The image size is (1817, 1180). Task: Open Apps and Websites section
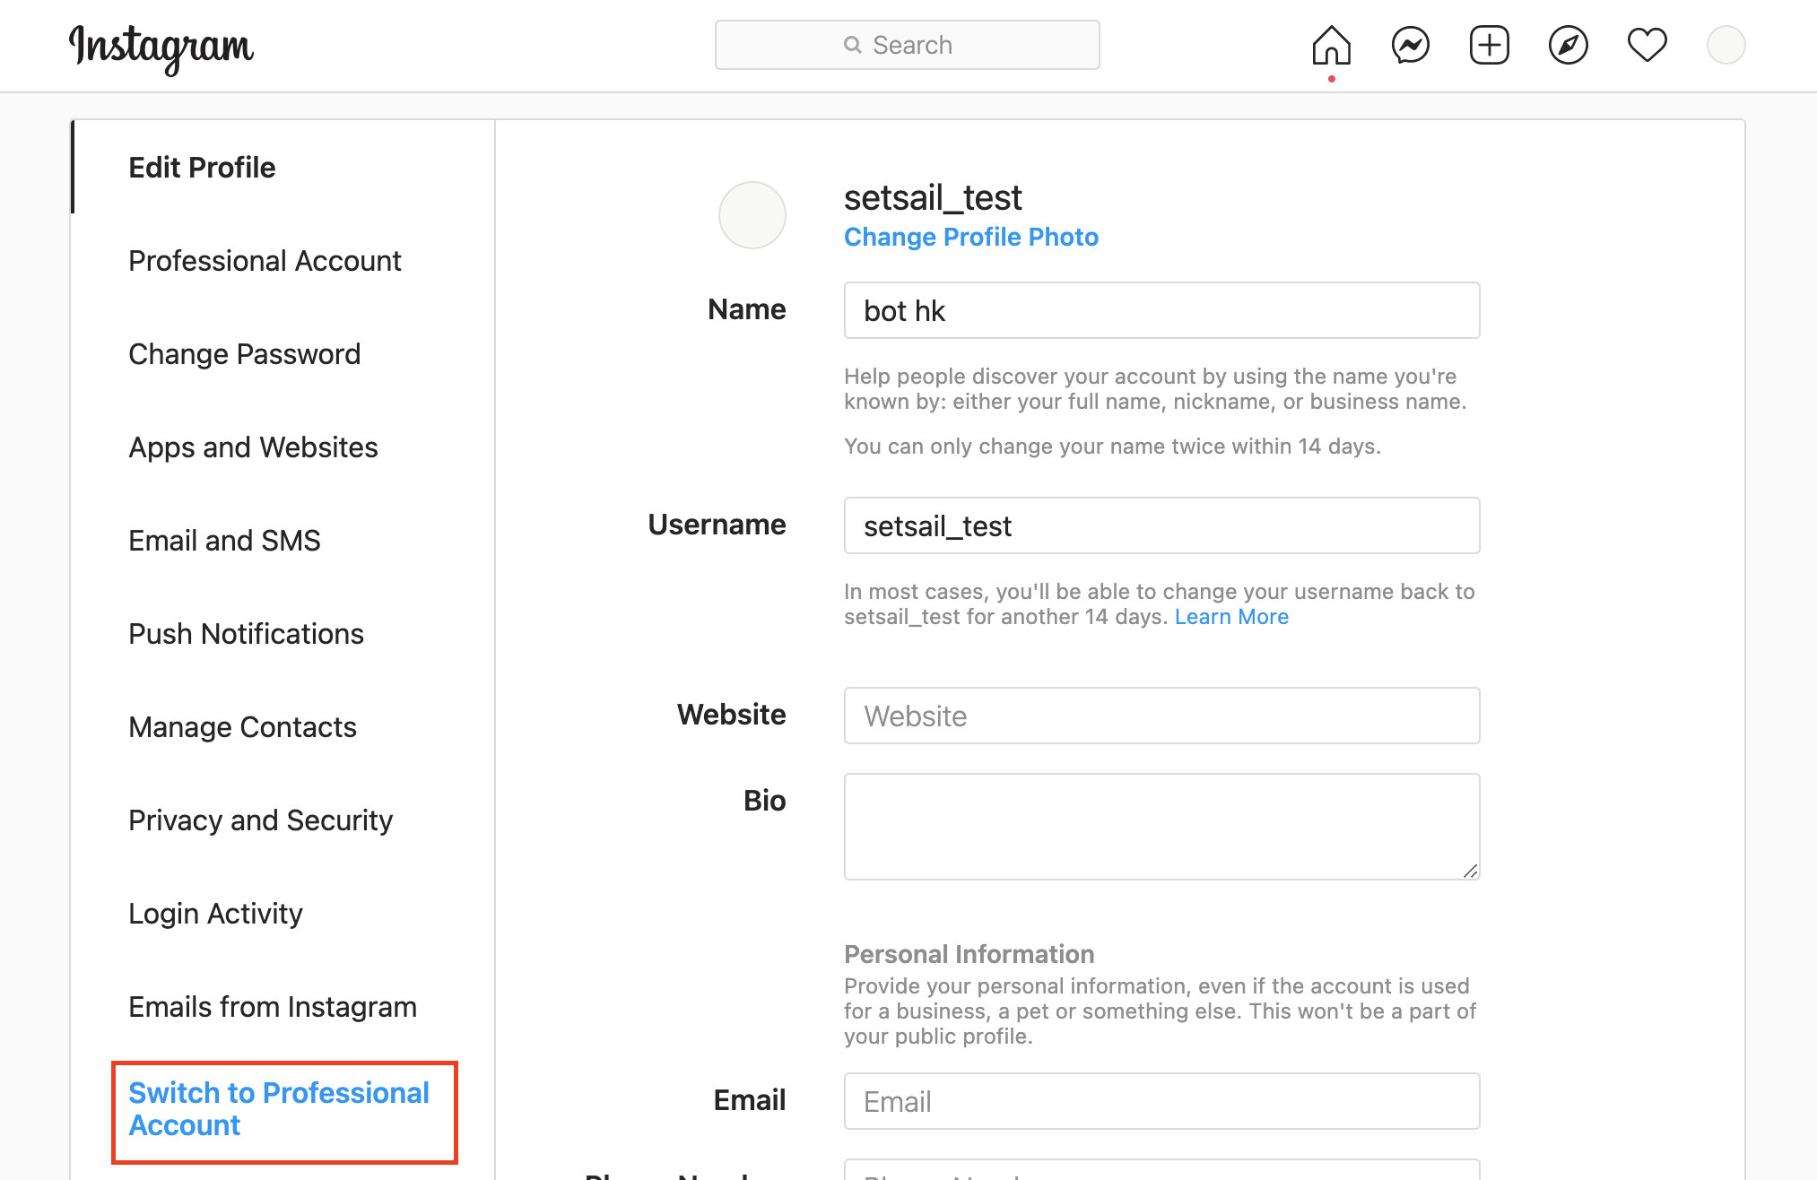253,447
